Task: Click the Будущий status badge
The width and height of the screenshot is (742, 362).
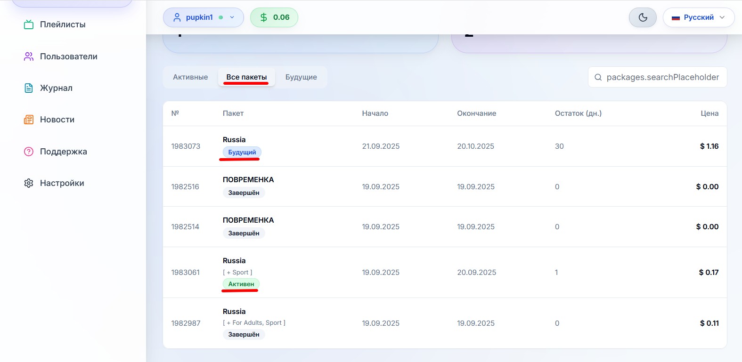Action: [242, 153]
